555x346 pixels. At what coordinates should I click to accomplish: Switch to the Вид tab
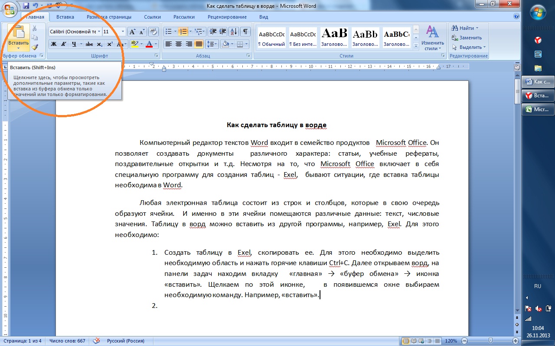[x=264, y=17]
